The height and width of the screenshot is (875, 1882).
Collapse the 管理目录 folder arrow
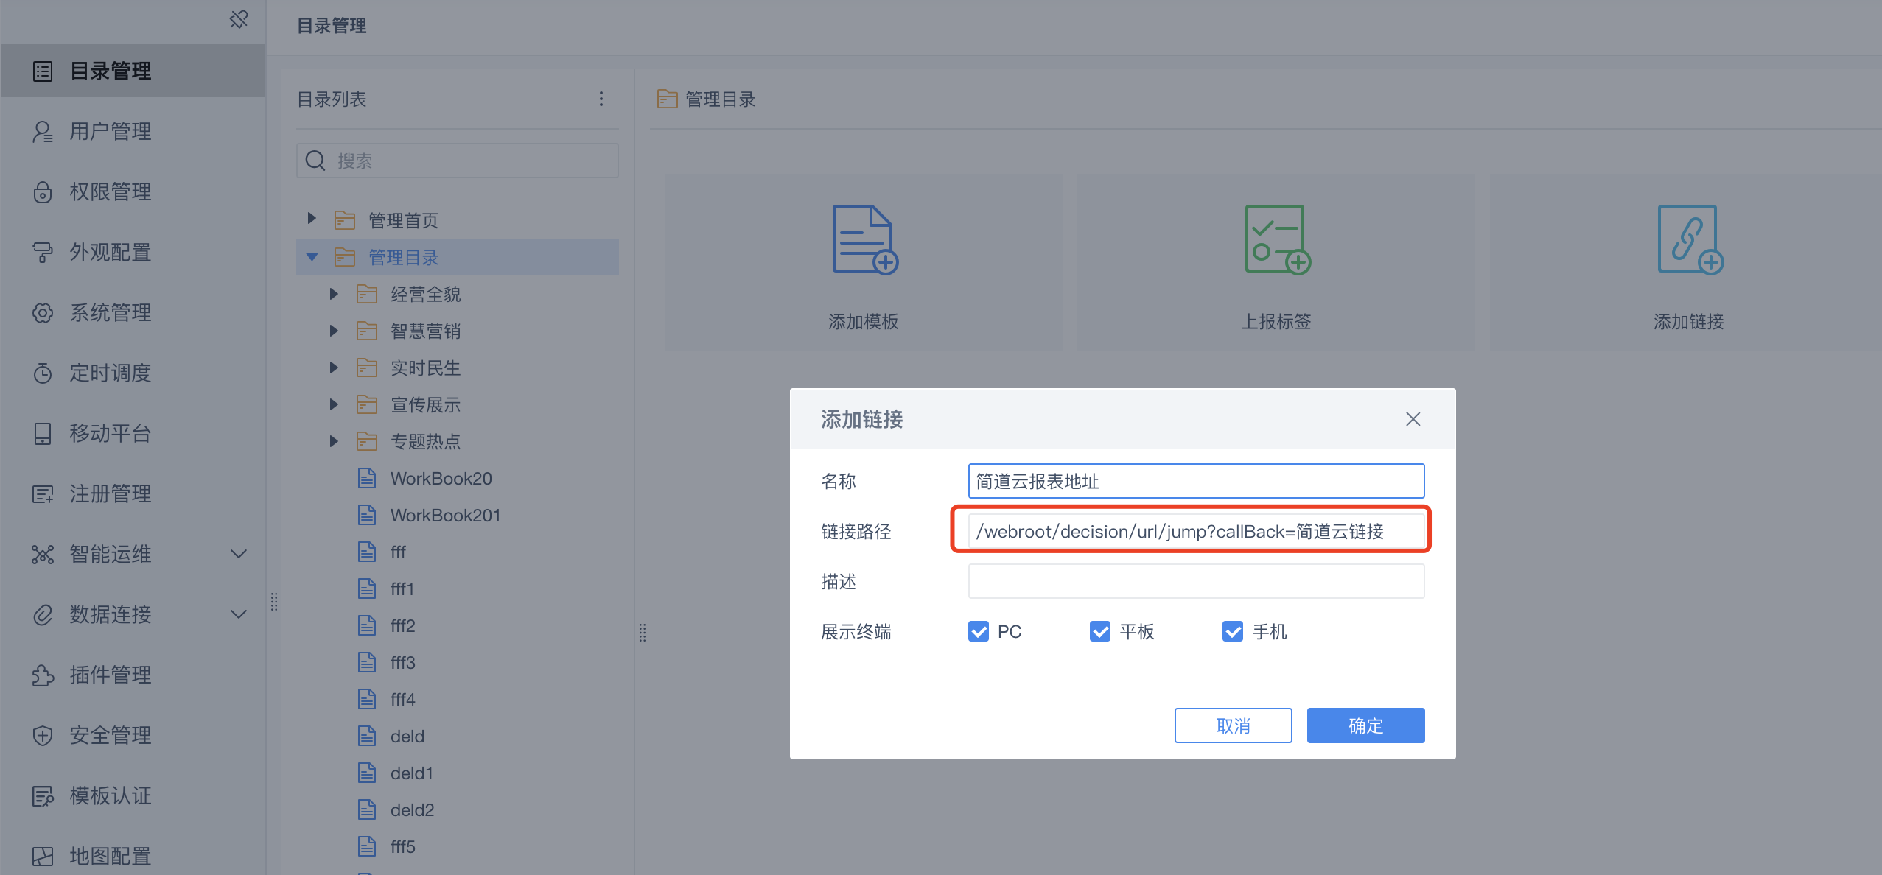312,257
